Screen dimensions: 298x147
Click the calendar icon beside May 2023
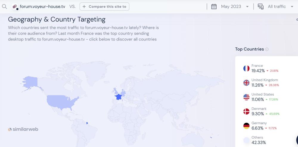tap(214, 7)
